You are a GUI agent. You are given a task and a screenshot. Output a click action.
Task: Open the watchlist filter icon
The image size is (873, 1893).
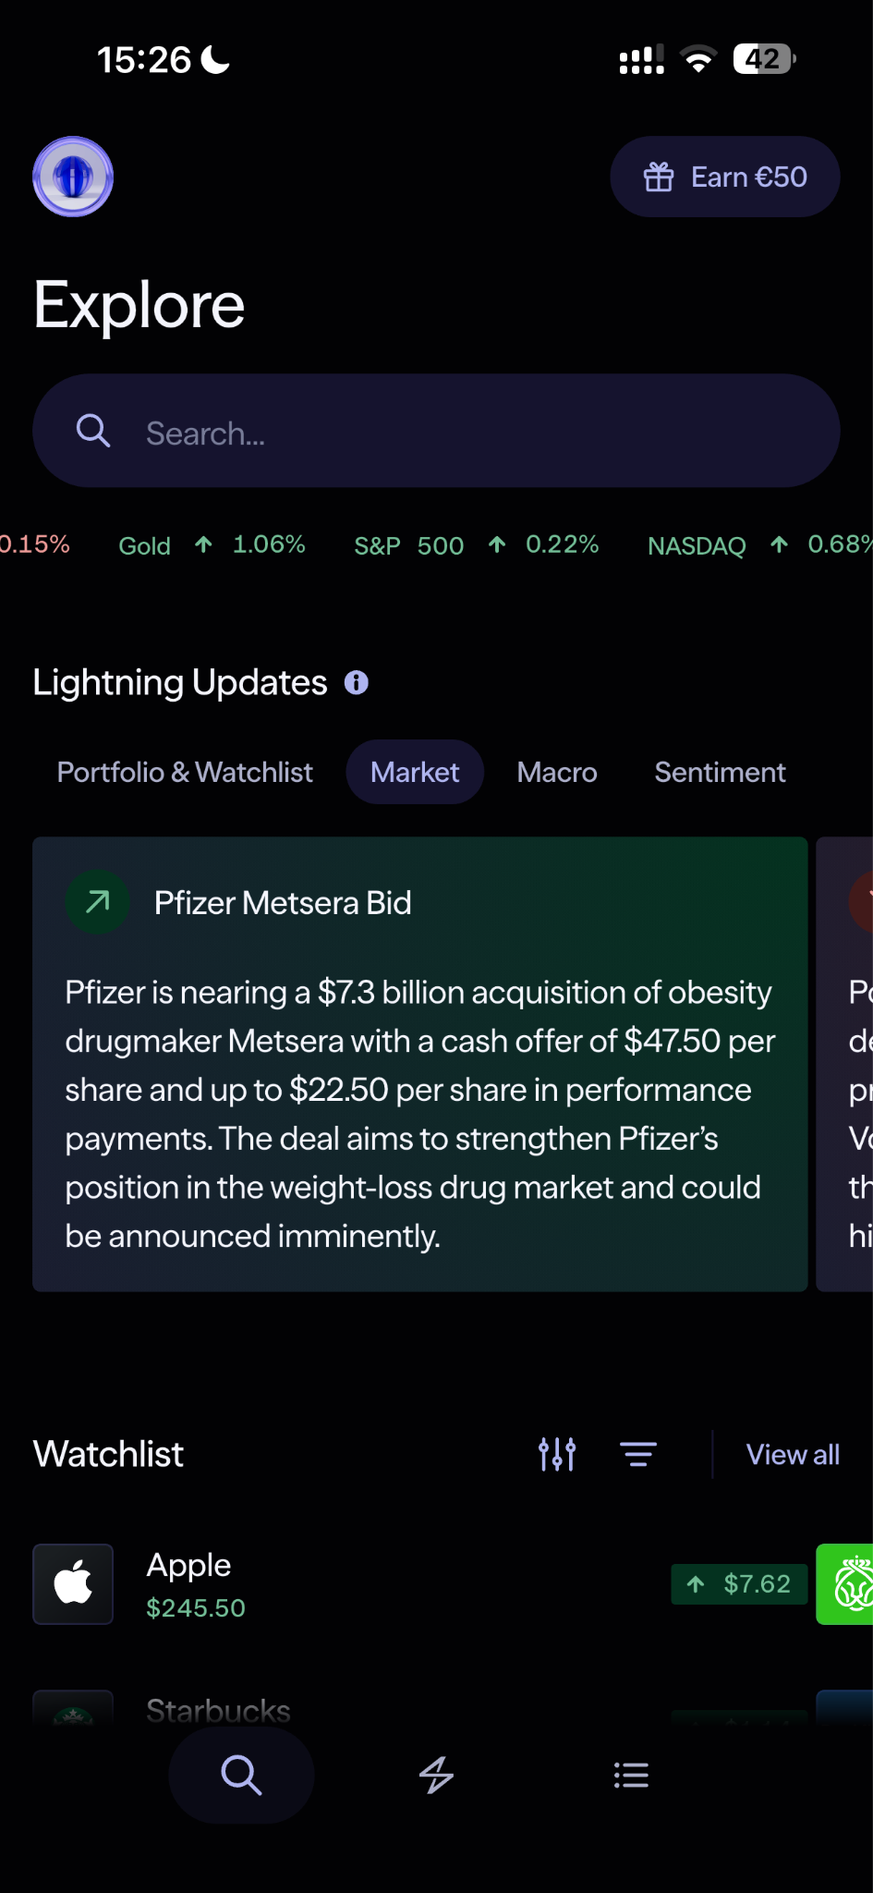coord(638,1454)
